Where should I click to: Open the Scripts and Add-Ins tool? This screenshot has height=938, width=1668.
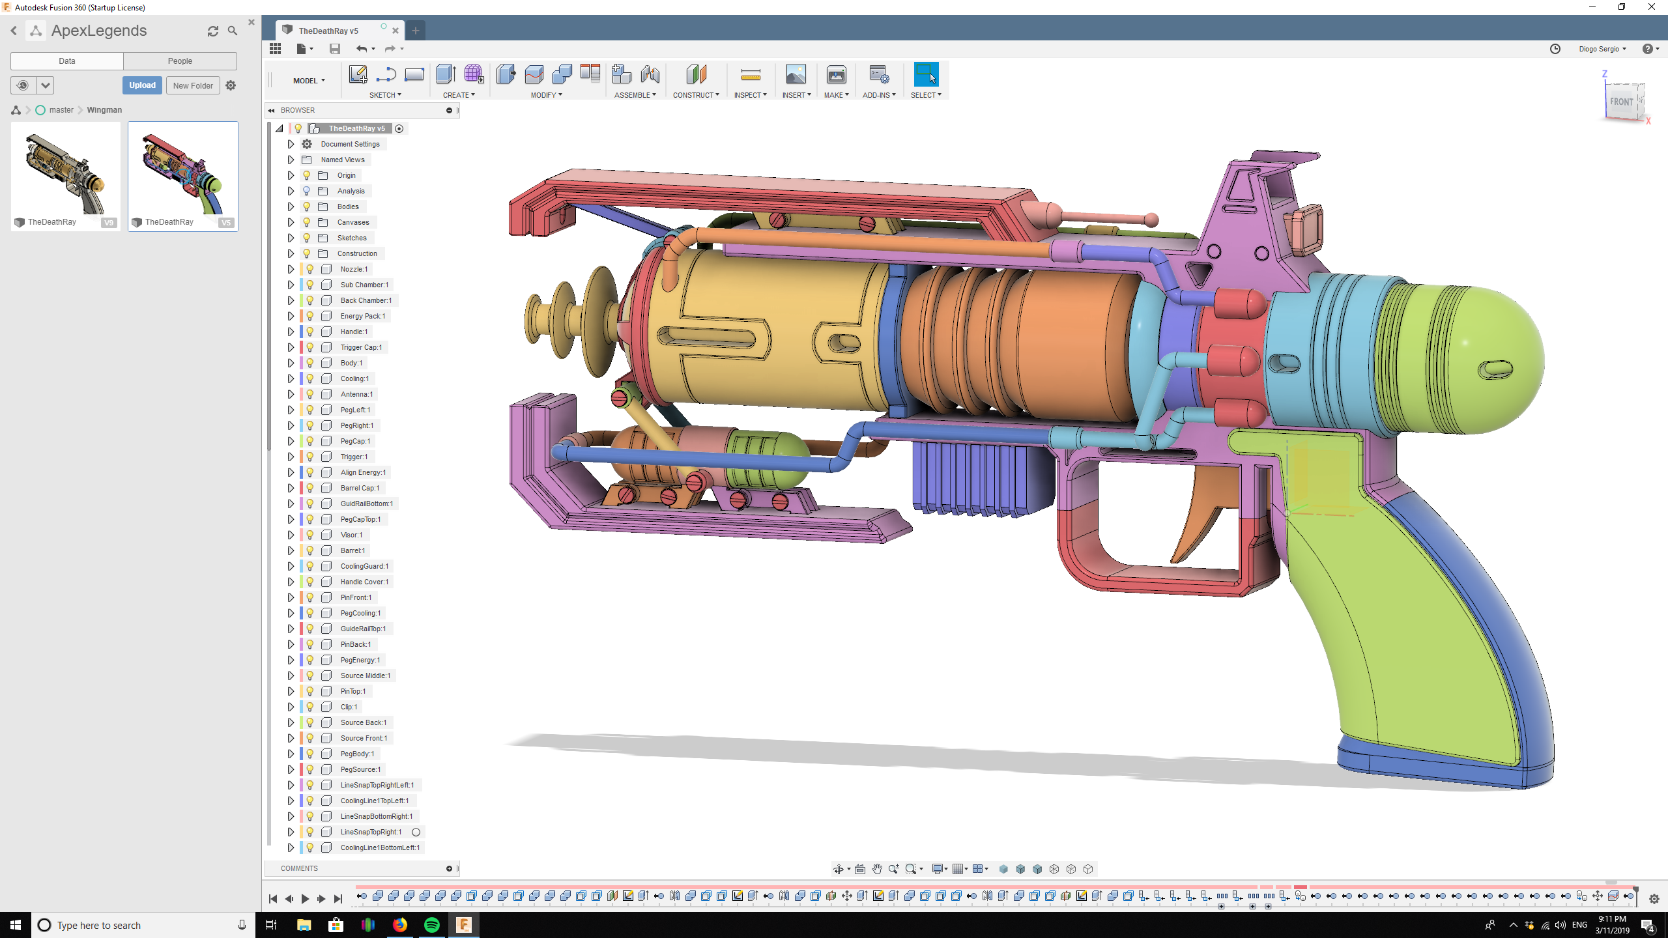point(879,74)
